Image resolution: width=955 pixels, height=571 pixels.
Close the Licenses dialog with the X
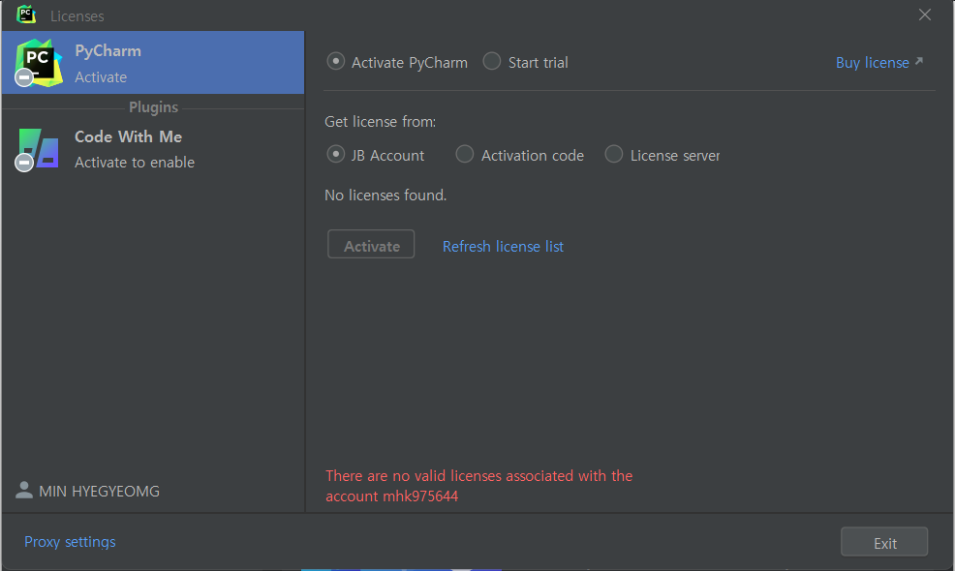click(x=925, y=15)
